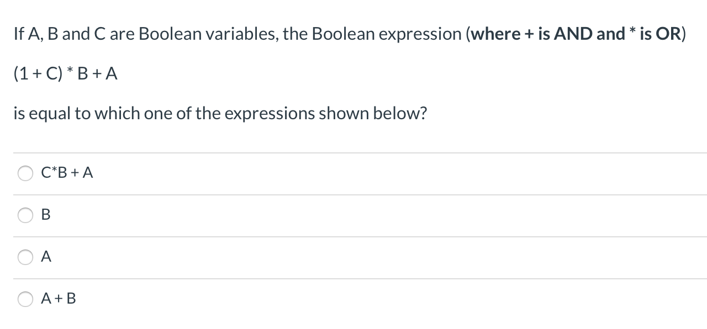Click the words 'Boolean variables' in the question
The image size is (707, 329).
click(207, 34)
